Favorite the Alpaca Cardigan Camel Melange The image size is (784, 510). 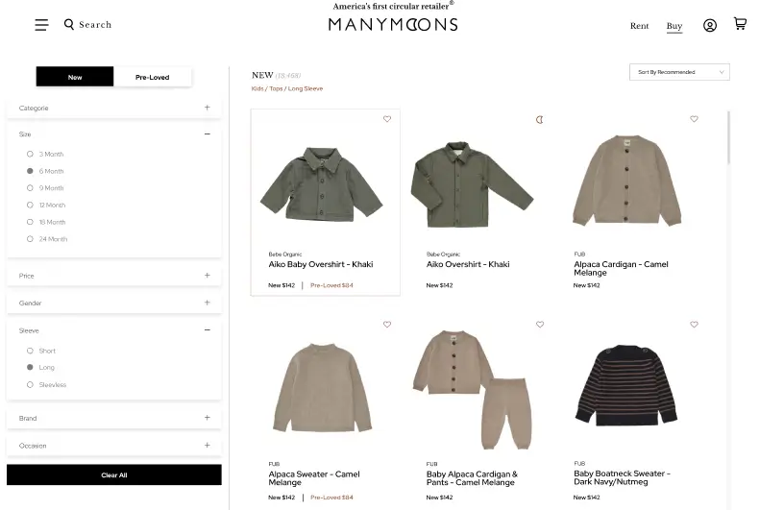click(x=694, y=119)
